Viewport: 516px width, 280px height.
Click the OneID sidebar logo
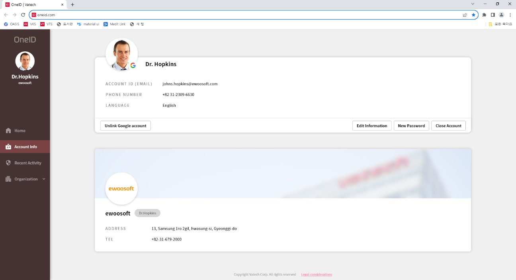[x=25, y=39]
